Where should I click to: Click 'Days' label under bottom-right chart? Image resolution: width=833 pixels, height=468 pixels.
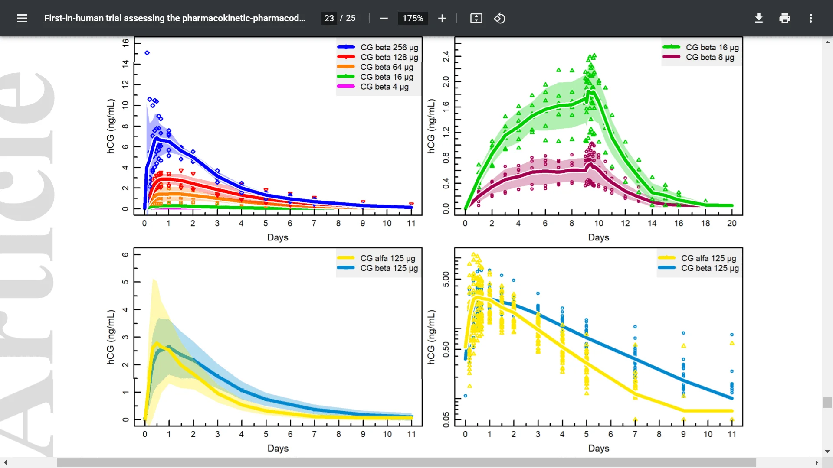point(599,448)
